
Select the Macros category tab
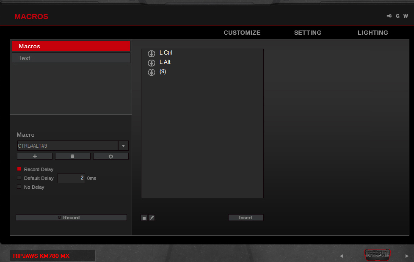click(x=71, y=46)
